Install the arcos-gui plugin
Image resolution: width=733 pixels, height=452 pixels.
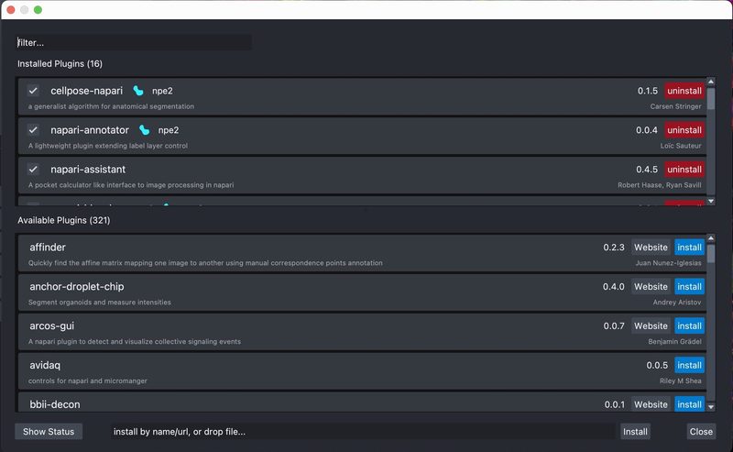(x=689, y=325)
